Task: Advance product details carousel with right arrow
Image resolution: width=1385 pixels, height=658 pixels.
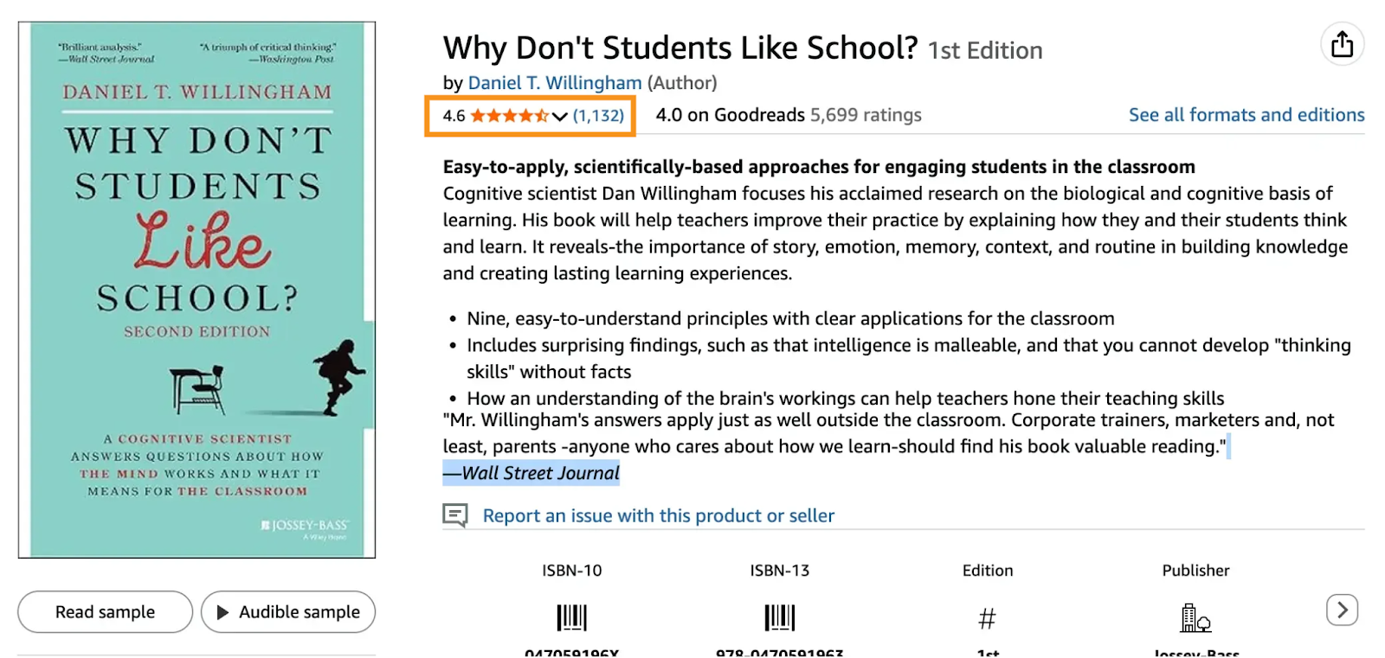Action: pyautogui.click(x=1342, y=610)
